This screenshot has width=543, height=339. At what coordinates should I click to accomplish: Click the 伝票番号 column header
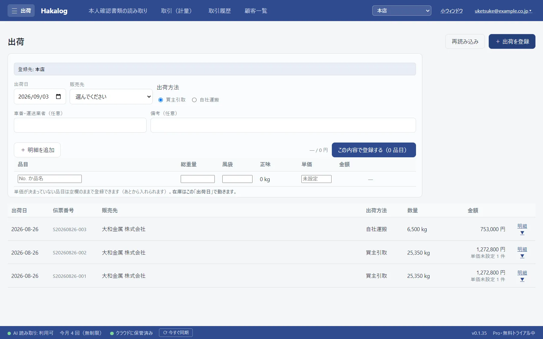point(63,210)
